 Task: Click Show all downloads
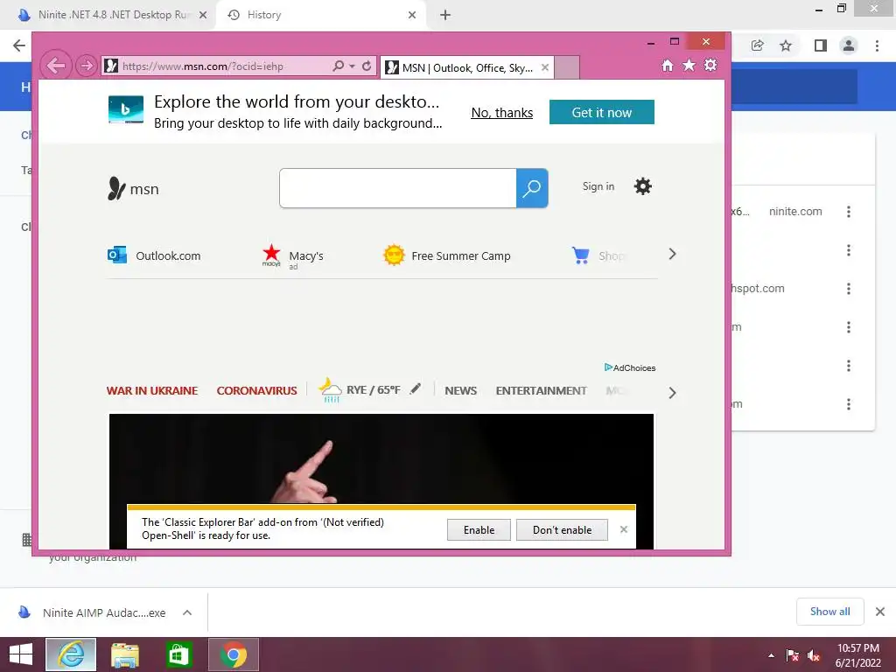pyautogui.click(x=829, y=612)
